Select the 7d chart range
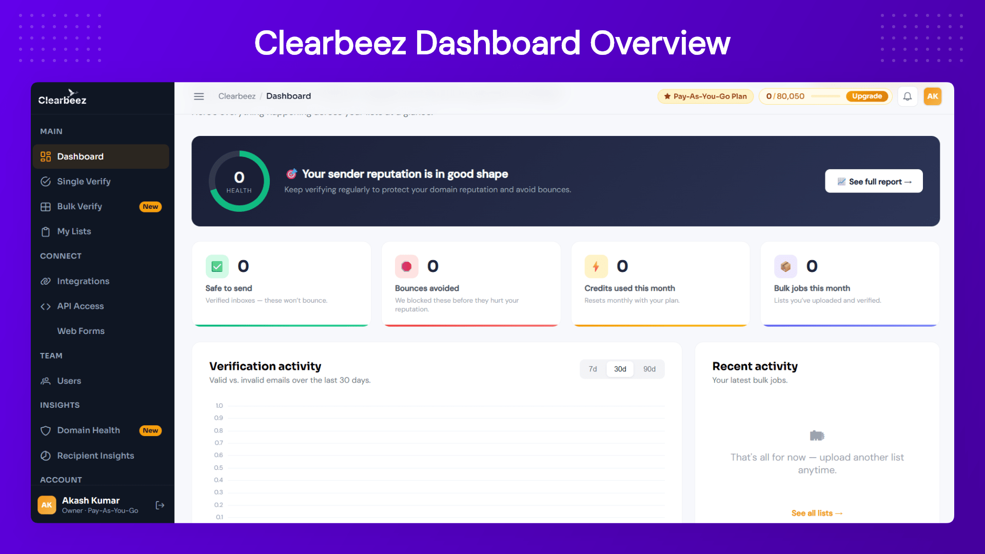The width and height of the screenshot is (985, 554). coord(593,369)
